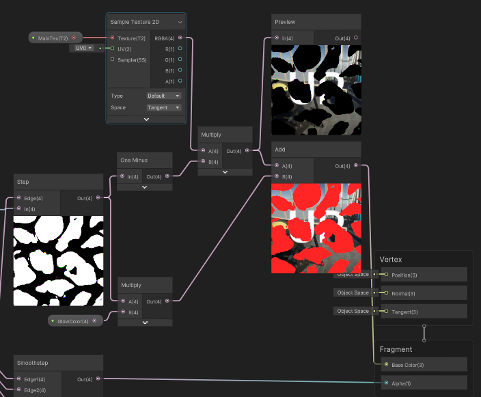Viewport: 481px width, 397px height.
Task: Click the Out(4) port of the Step node
Action: pos(98,197)
